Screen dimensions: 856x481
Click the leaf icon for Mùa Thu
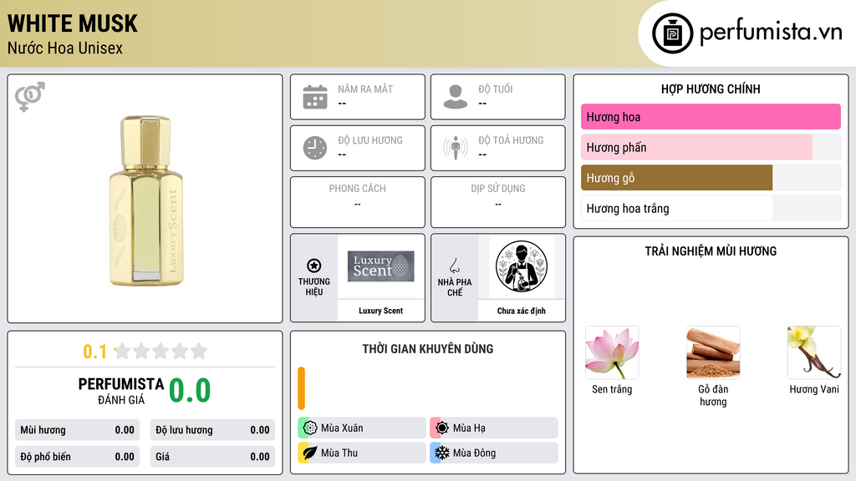310,453
